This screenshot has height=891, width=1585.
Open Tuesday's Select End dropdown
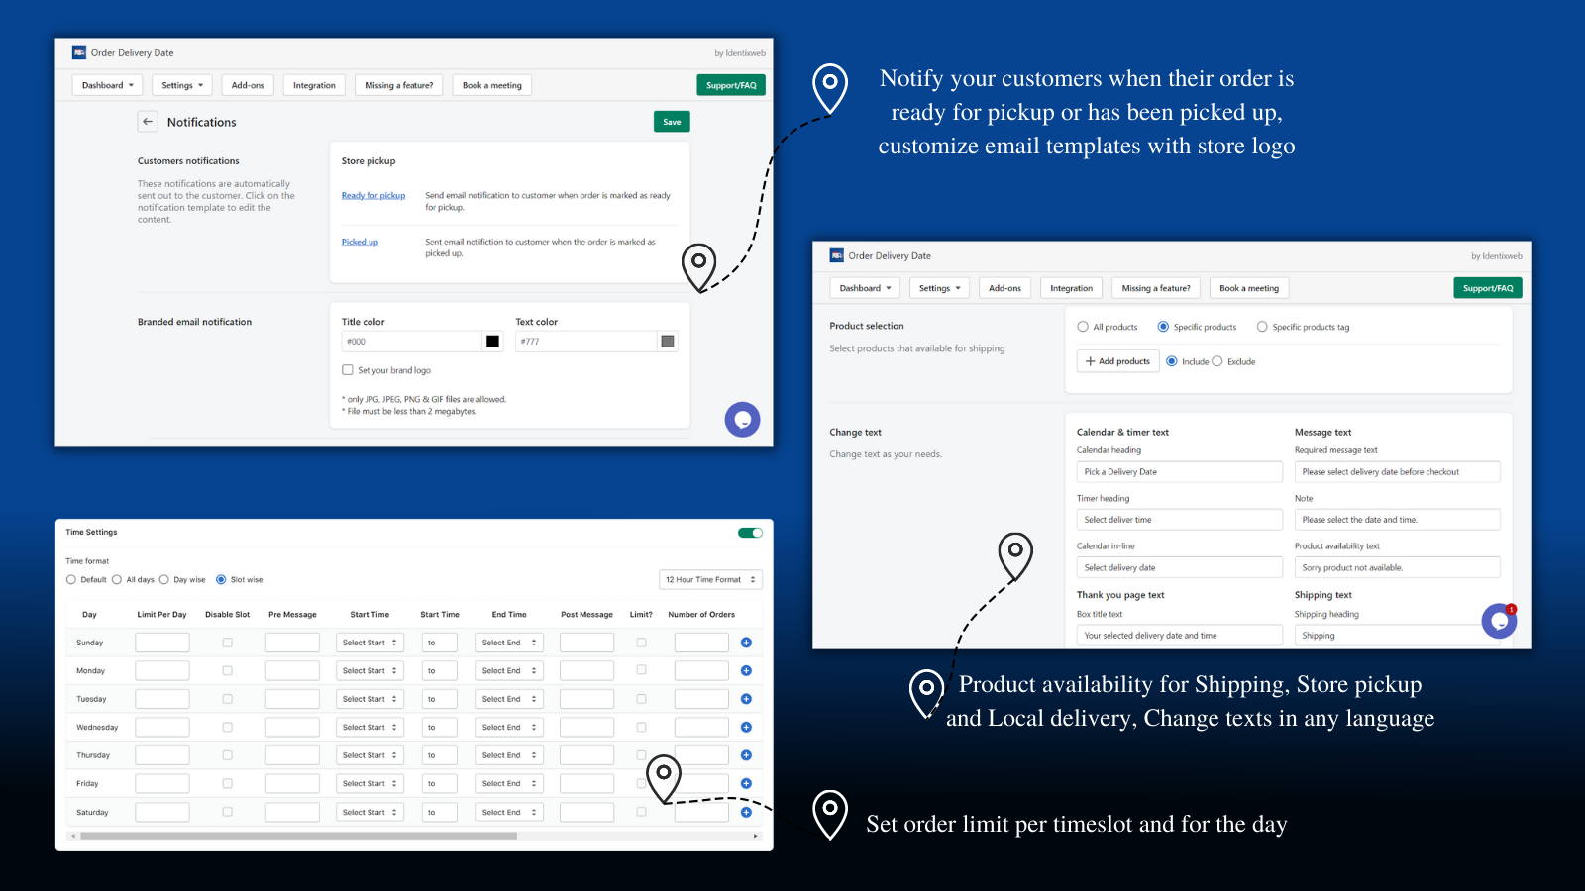tap(509, 700)
